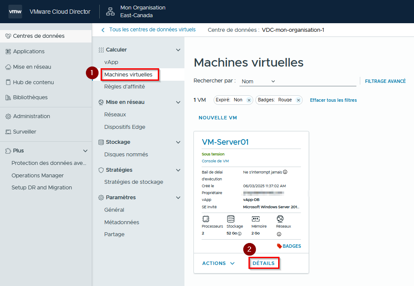The height and width of the screenshot is (286, 414).
Task: Click the Hub de contenu icon
Action: pyautogui.click(x=8, y=82)
